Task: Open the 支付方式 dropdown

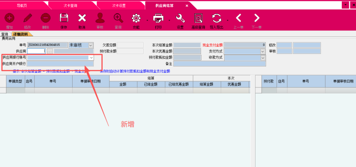Action: pos(262,51)
